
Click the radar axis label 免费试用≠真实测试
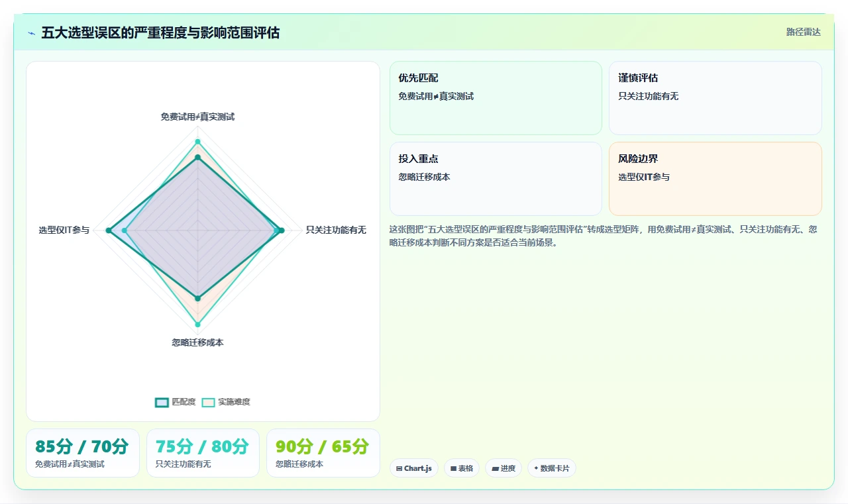point(197,117)
